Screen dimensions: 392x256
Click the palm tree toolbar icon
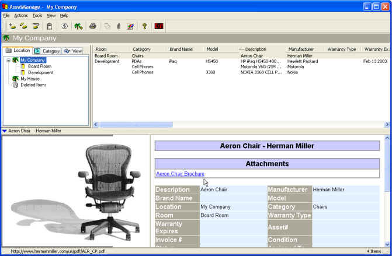pyautogui.click(x=78, y=26)
